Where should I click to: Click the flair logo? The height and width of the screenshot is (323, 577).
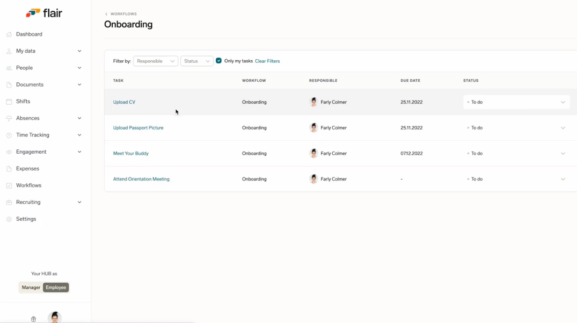(44, 13)
